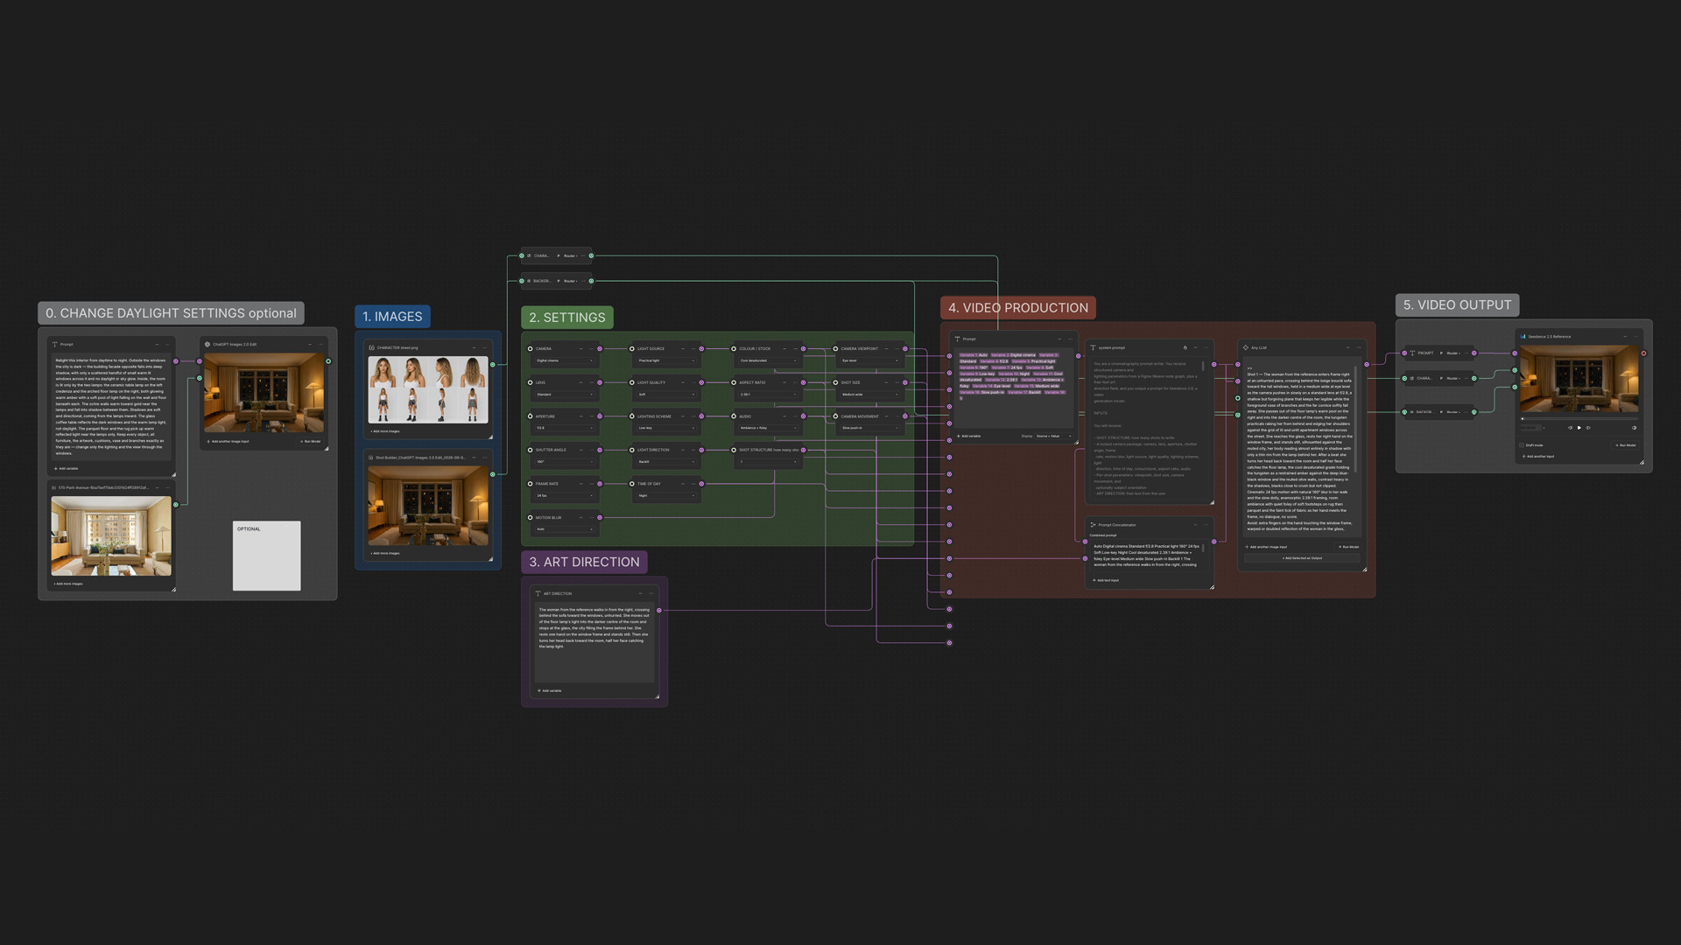This screenshot has height=945, width=1681.
Task: Open the Router dropdown on PROMPT node
Action: pos(1453,353)
